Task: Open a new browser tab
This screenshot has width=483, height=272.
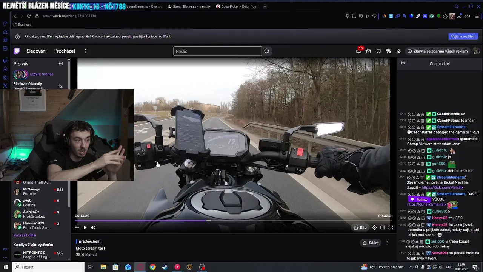Action: tap(265, 6)
